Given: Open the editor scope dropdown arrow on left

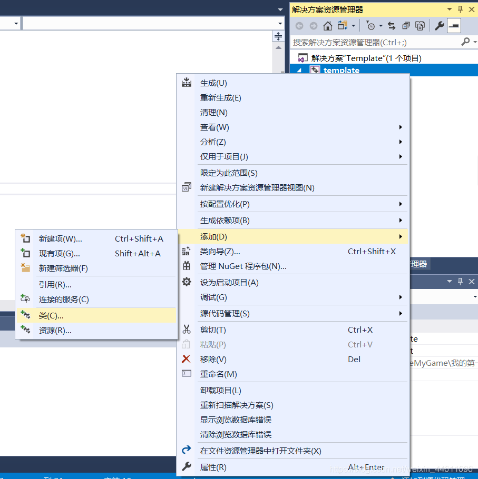Looking at the screenshot, I should pyautogui.click(x=16, y=23).
